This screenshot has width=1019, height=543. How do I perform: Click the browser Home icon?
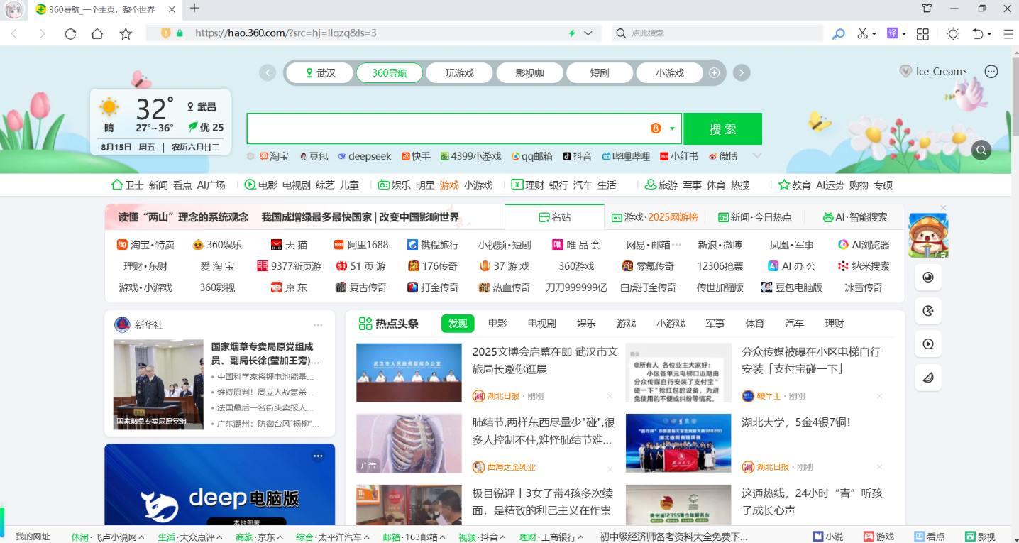tap(97, 34)
